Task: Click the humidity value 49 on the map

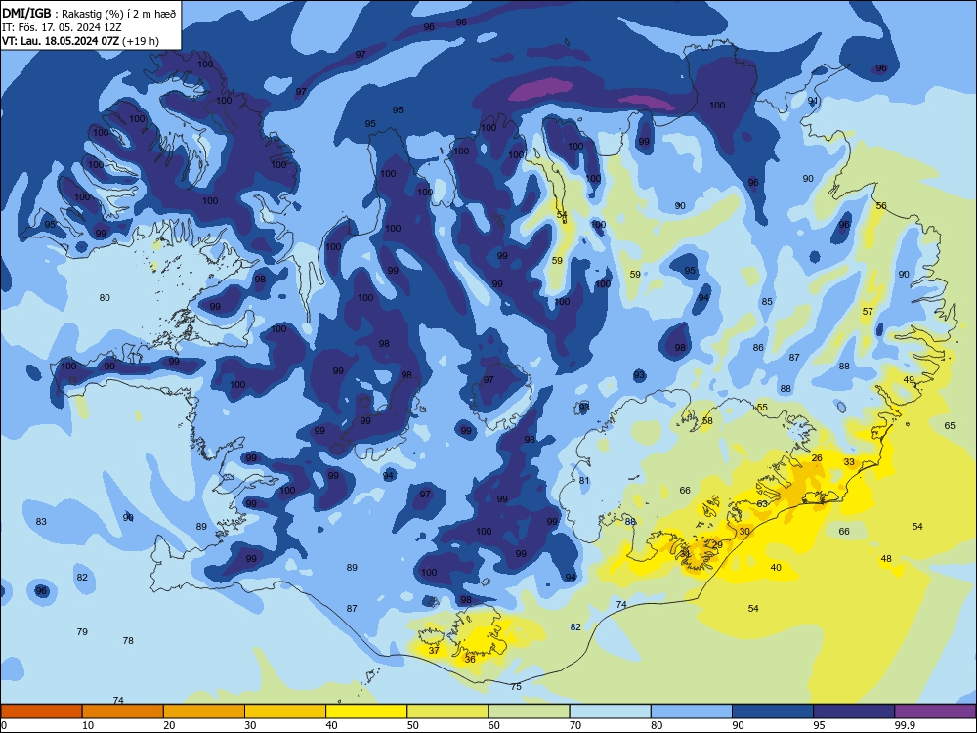Action: (909, 379)
